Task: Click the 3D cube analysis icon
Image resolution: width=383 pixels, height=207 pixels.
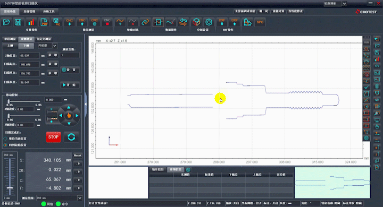Action: click(196, 22)
